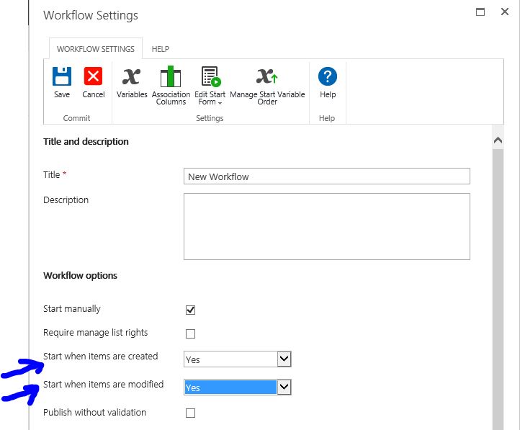Click the blue Help question icon
The width and height of the screenshot is (520, 430).
[328, 76]
